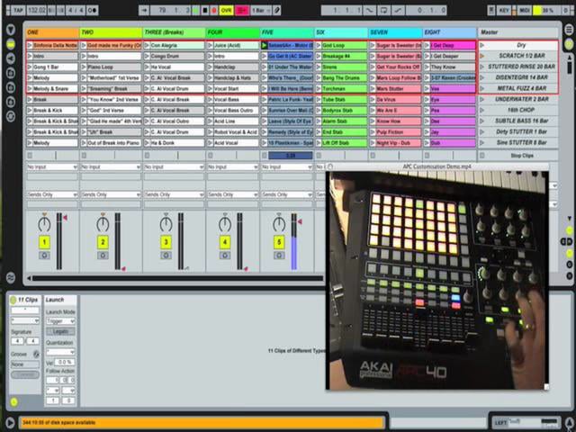Launch the SCRATCH 1/2 BAR scene
Screen dimensions: 576x432
click(482, 56)
